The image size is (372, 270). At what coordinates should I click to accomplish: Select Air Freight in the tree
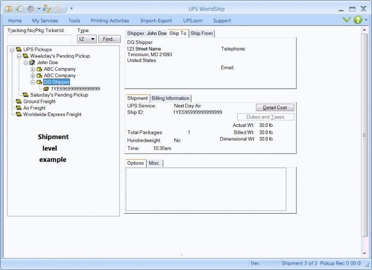coord(34,108)
